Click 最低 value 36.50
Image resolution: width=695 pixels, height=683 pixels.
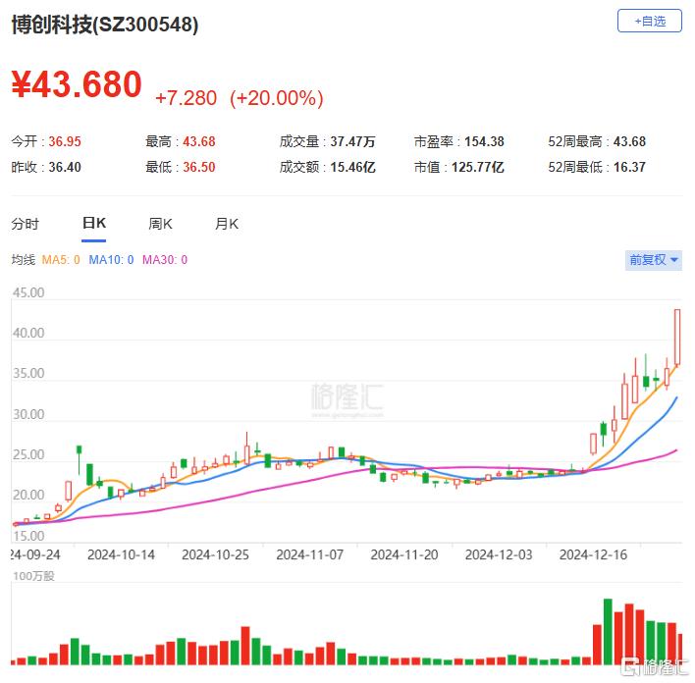[x=199, y=167]
